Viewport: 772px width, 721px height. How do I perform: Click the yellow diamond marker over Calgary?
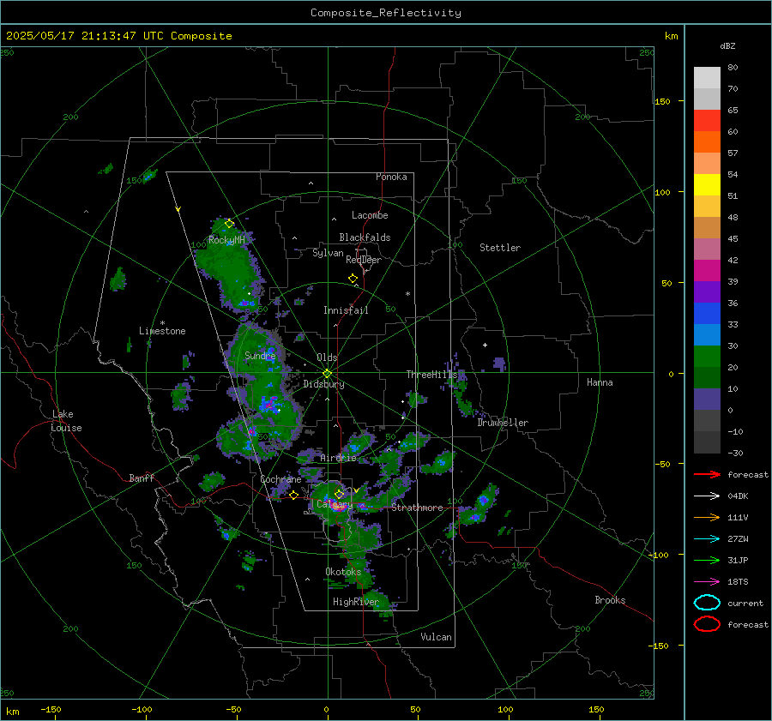(x=339, y=494)
